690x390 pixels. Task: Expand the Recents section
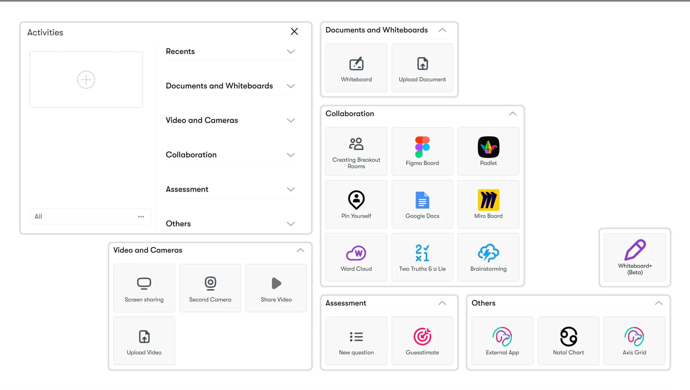point(290,52)
